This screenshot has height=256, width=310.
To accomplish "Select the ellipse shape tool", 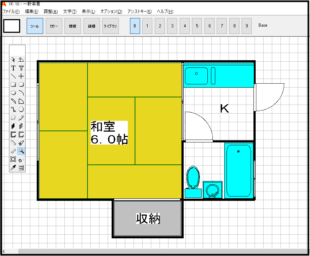I will (x=13, y=93).
